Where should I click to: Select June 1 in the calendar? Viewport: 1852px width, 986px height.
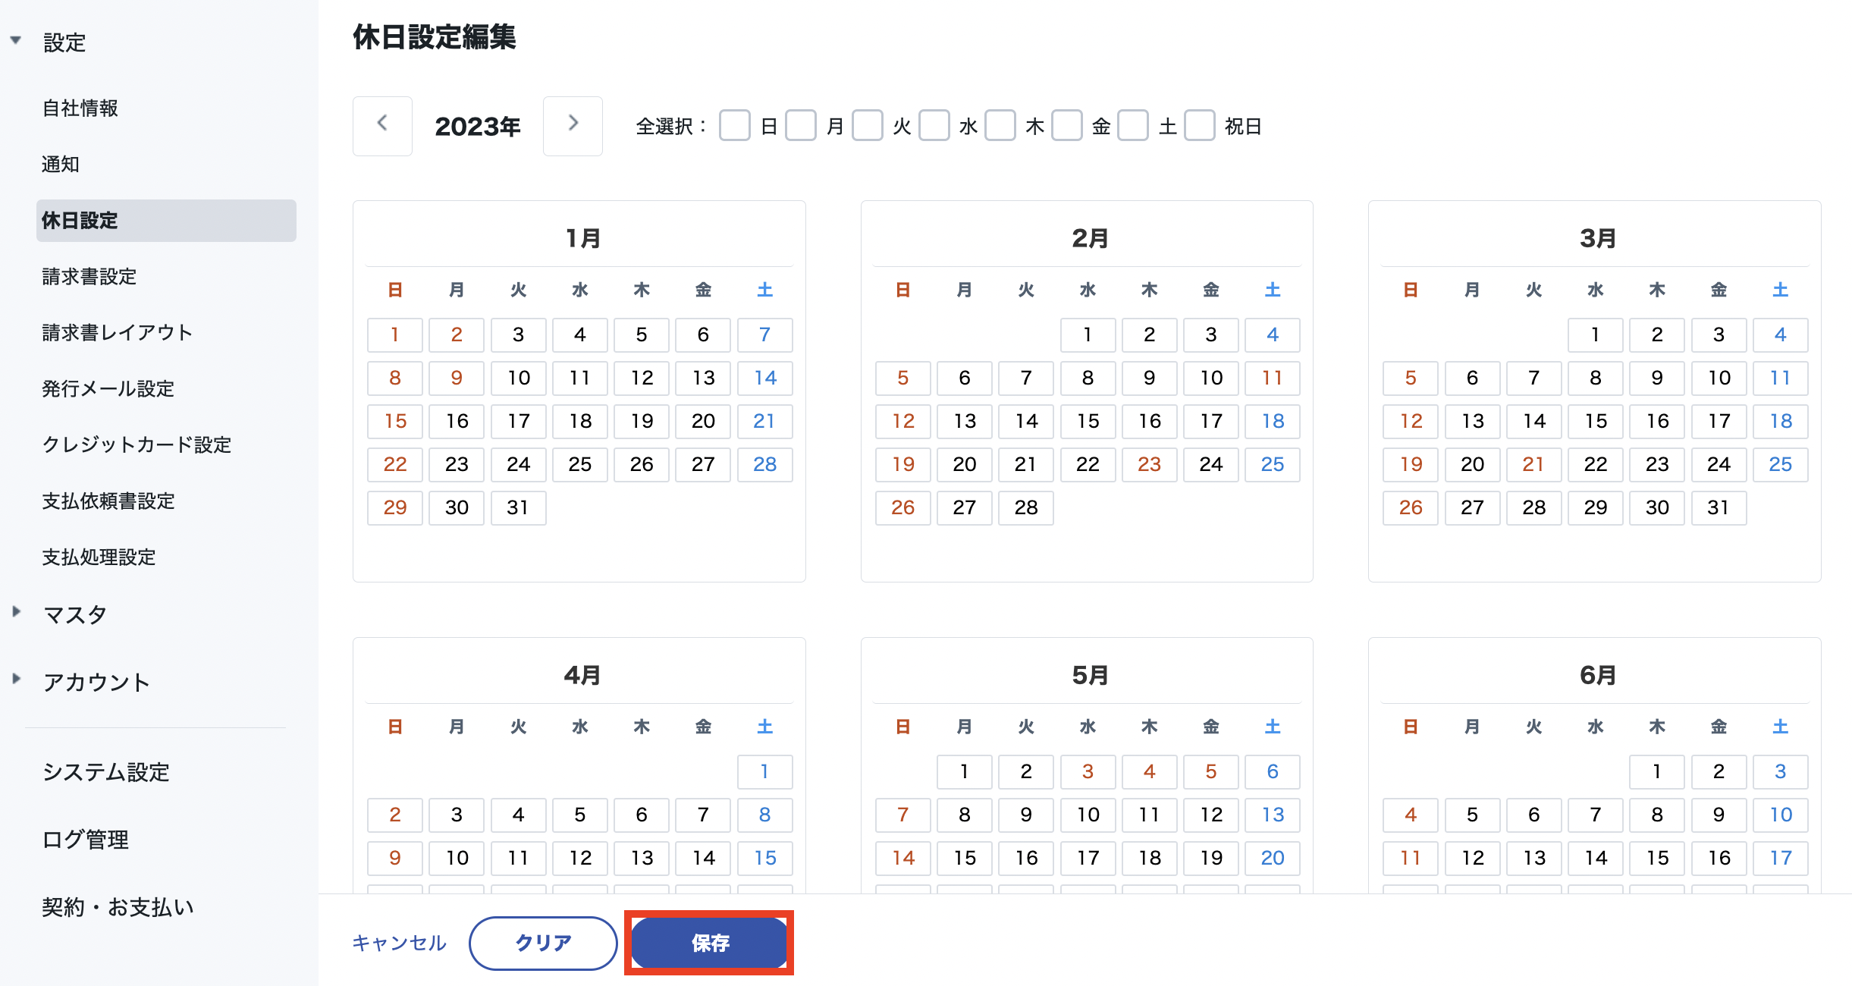coord(1657,771)
